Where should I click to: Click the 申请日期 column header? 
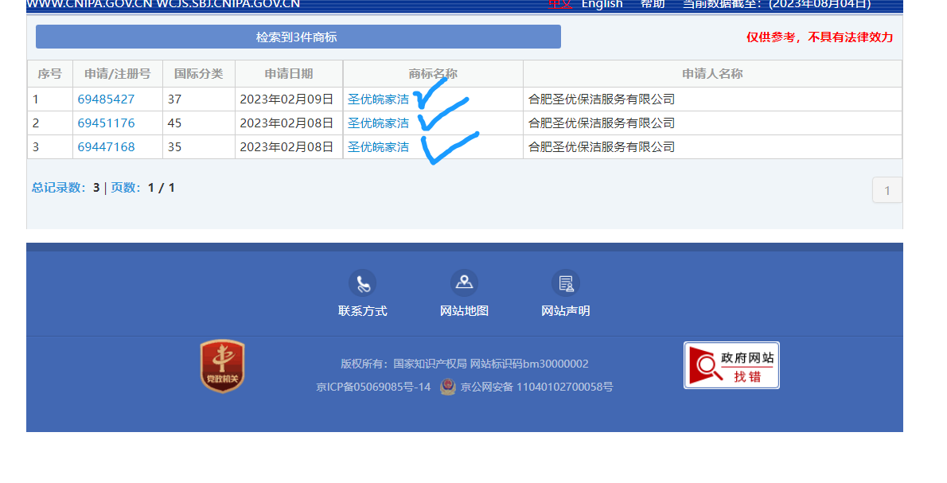pos(289,74)
